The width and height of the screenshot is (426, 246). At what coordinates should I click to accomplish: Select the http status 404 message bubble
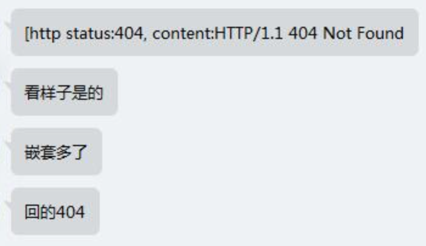click(x=215, y=32)
